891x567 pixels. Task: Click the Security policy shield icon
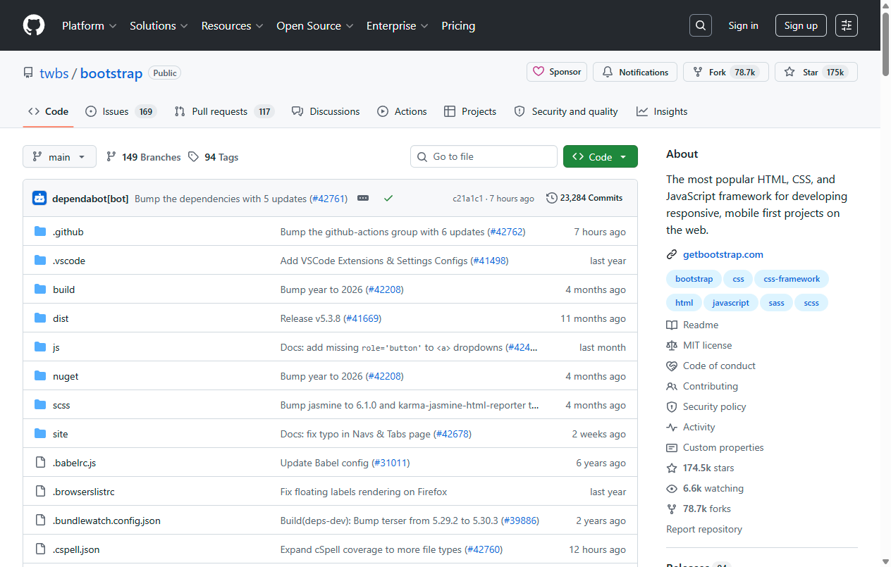coord(672,406)
